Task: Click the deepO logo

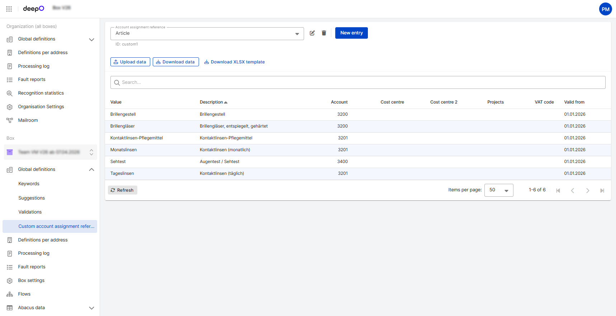Action: (34, 9)
